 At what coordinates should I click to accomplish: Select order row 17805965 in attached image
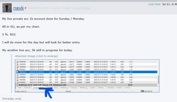86,77
